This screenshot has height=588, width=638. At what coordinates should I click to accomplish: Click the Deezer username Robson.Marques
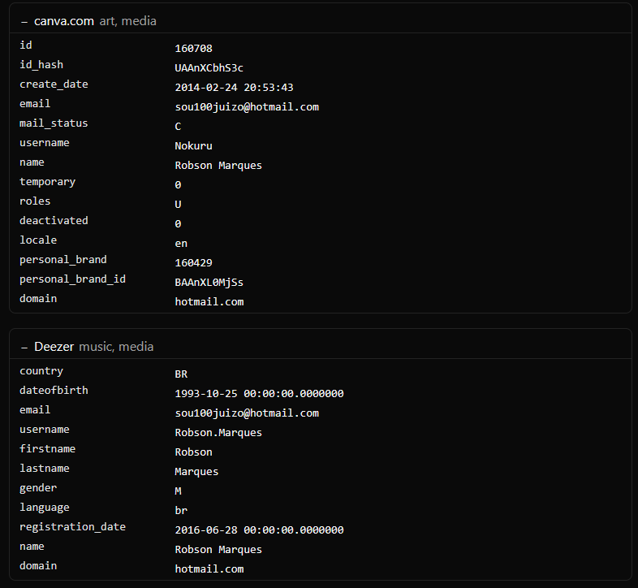coord(218,433)
